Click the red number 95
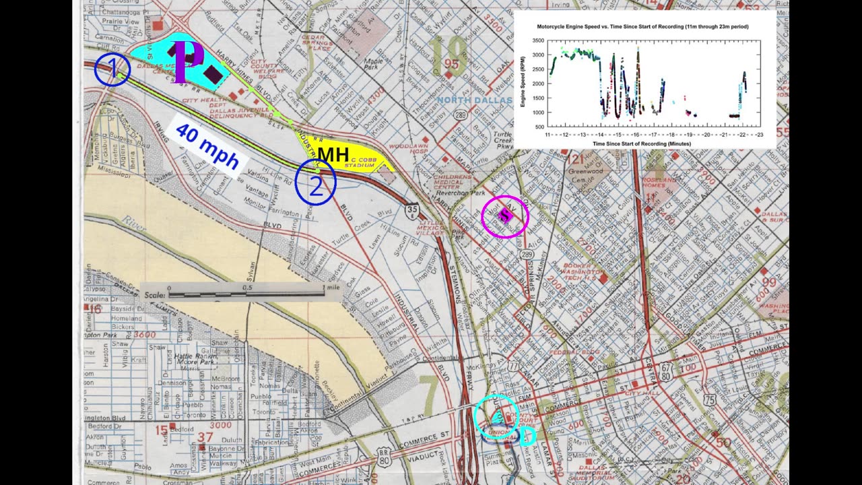 click(451, 65)
